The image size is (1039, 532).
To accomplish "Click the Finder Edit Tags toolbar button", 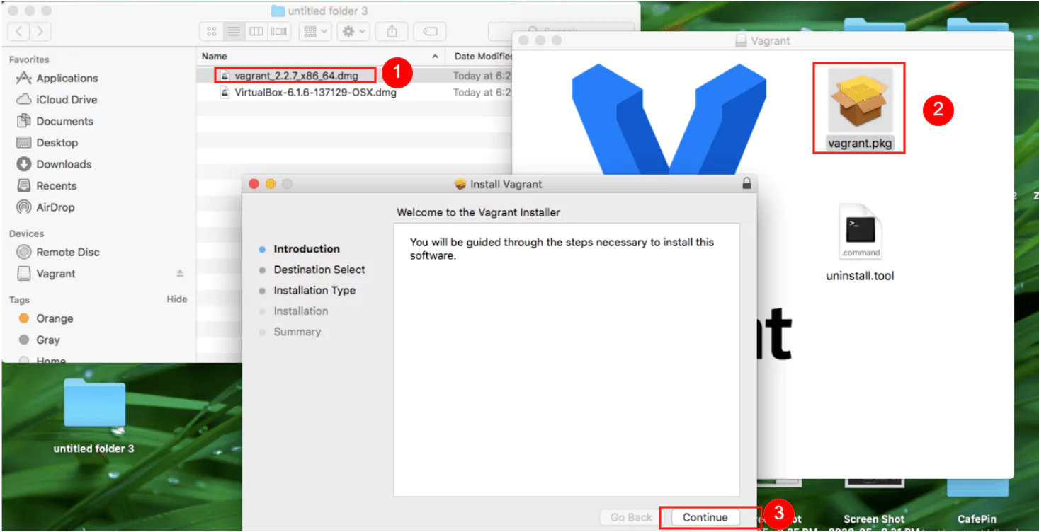I will [x=429, y=31].
